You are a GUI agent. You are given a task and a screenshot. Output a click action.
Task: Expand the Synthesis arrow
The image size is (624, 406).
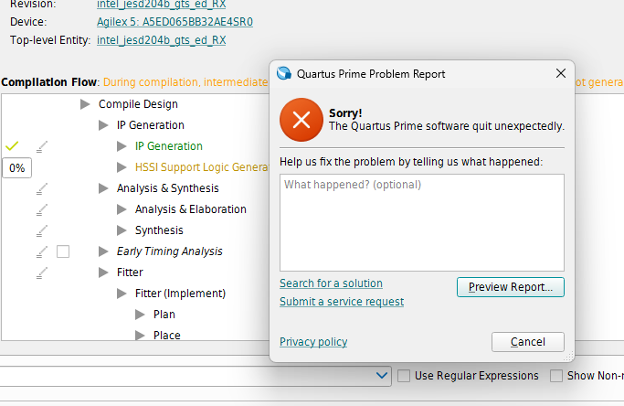[x=122, y=230]
